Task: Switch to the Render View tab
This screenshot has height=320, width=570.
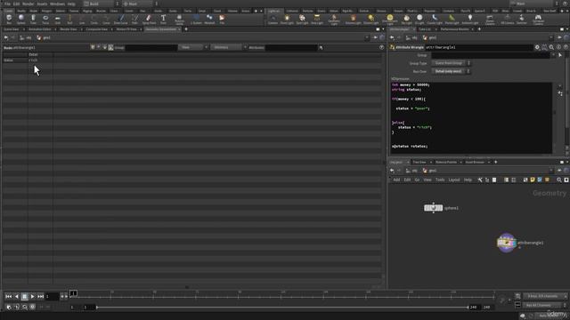Action: click(69, 29)
